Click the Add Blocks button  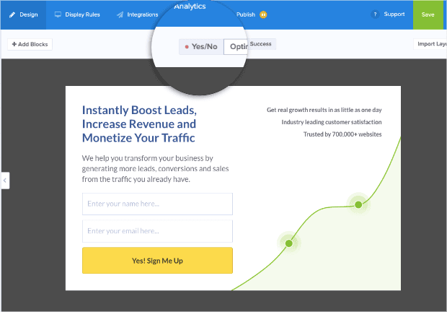(x=30, y=44)
